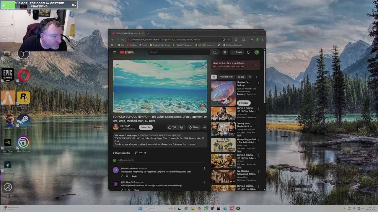Collapse the playlist queue panel chevron
The width and height of the screenshot is (378, 212).
[256, 65]
